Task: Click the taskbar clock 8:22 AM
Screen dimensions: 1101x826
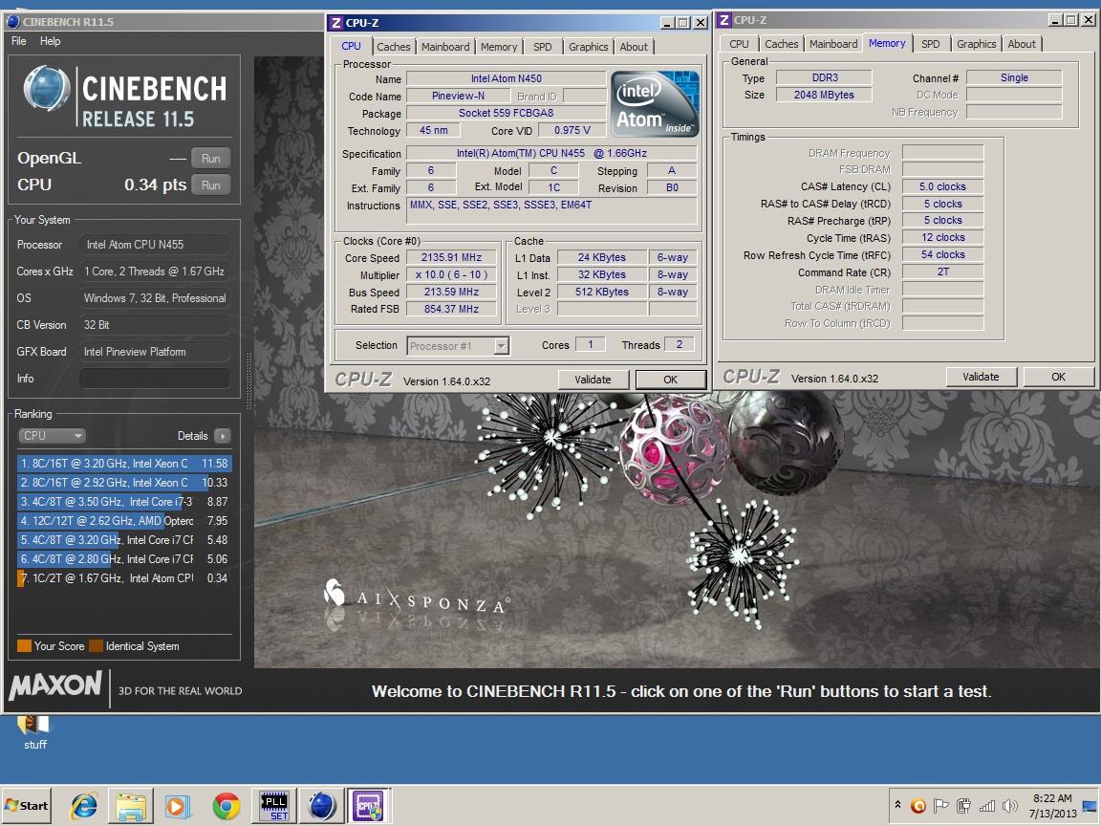Action: tap(1052, 806)
